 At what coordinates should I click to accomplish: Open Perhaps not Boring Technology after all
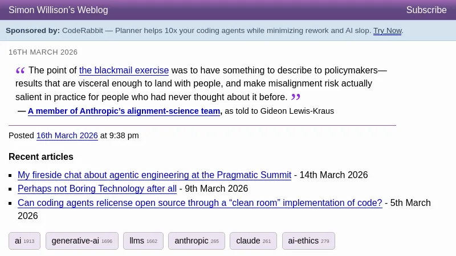[97, 189]
